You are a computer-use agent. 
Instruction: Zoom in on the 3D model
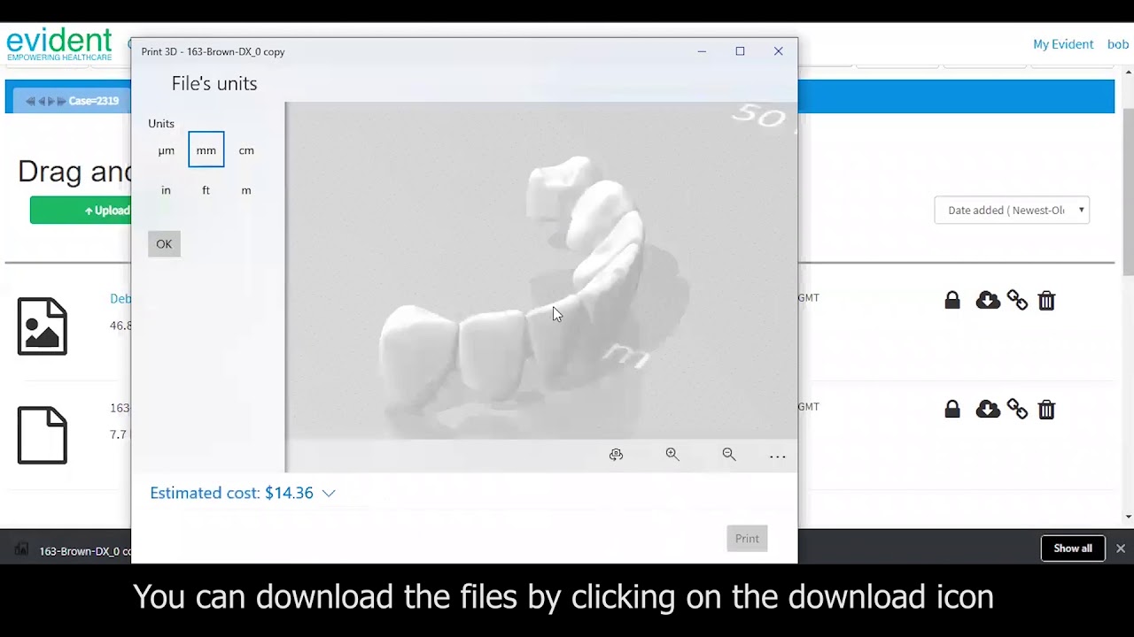[672, 455]
